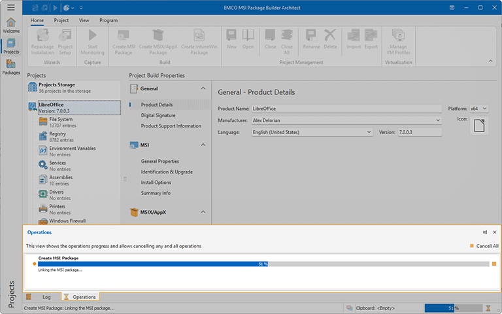Open the Manufacturer dropdown

pyautogui.click(x=437, y=120)
